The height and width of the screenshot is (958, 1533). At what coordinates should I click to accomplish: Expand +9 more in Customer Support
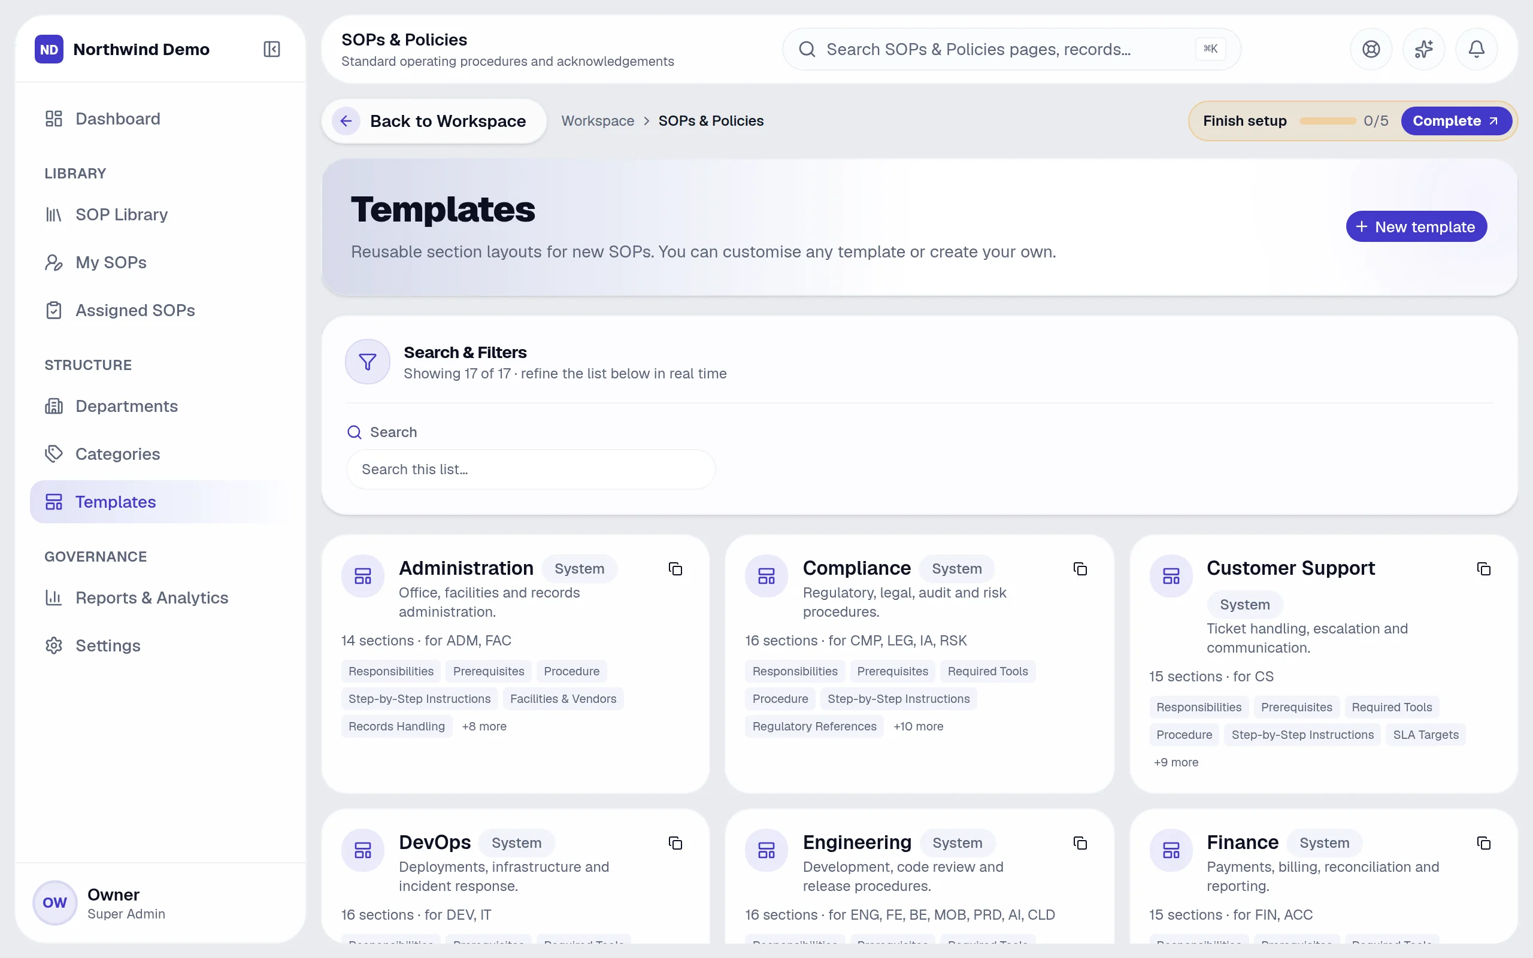1175,763
